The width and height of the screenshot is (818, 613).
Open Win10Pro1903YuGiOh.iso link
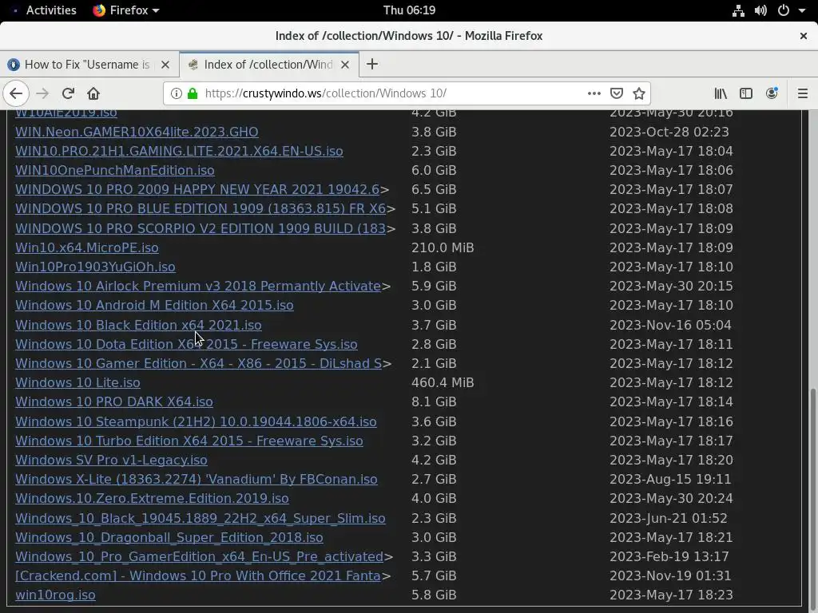pyautogui.click(x=95, y=267)
